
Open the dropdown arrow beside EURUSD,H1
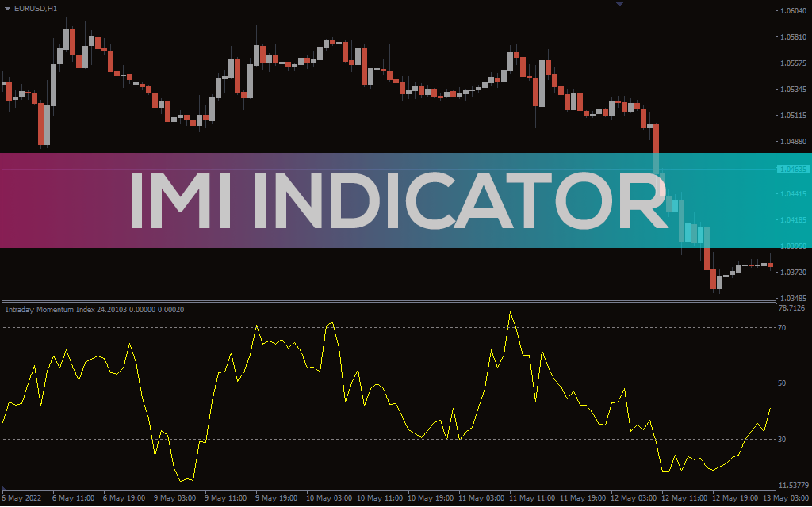pos(7,9)
